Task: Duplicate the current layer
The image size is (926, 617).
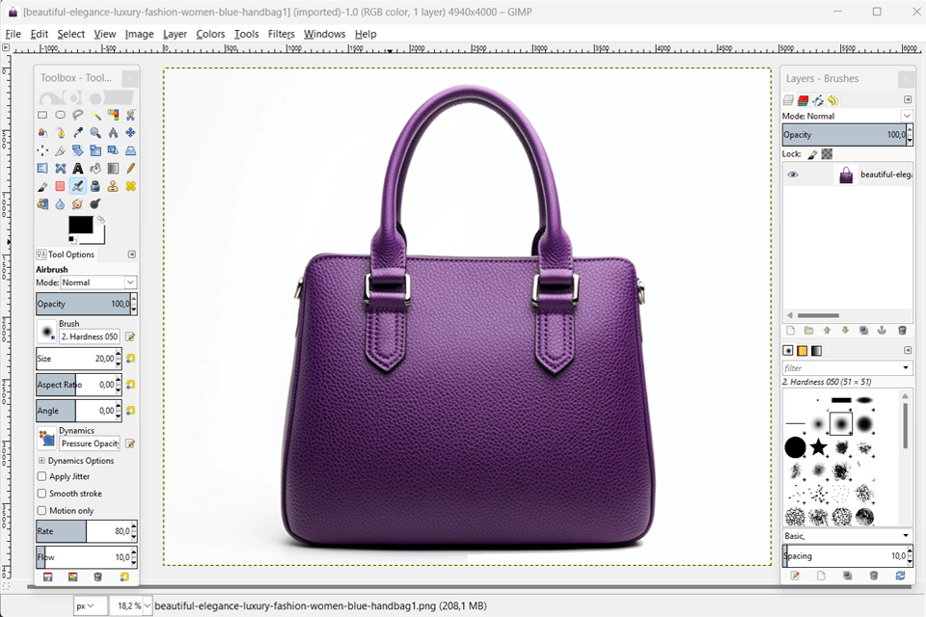Action: [863, 331]
